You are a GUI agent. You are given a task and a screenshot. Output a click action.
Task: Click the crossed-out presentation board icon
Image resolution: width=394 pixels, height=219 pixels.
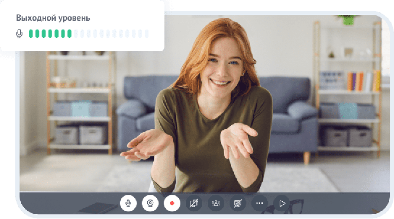coord(238,203)
